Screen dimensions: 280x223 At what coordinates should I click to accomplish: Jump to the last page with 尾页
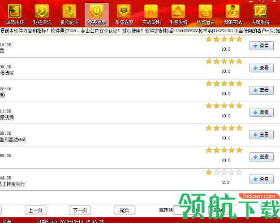124,211
